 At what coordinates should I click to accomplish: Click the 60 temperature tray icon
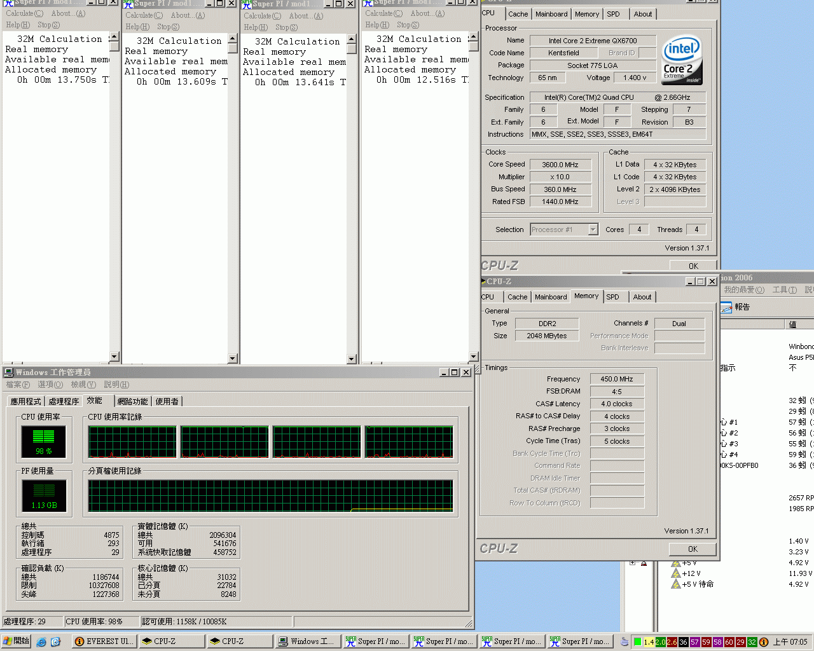coord(729,642)
